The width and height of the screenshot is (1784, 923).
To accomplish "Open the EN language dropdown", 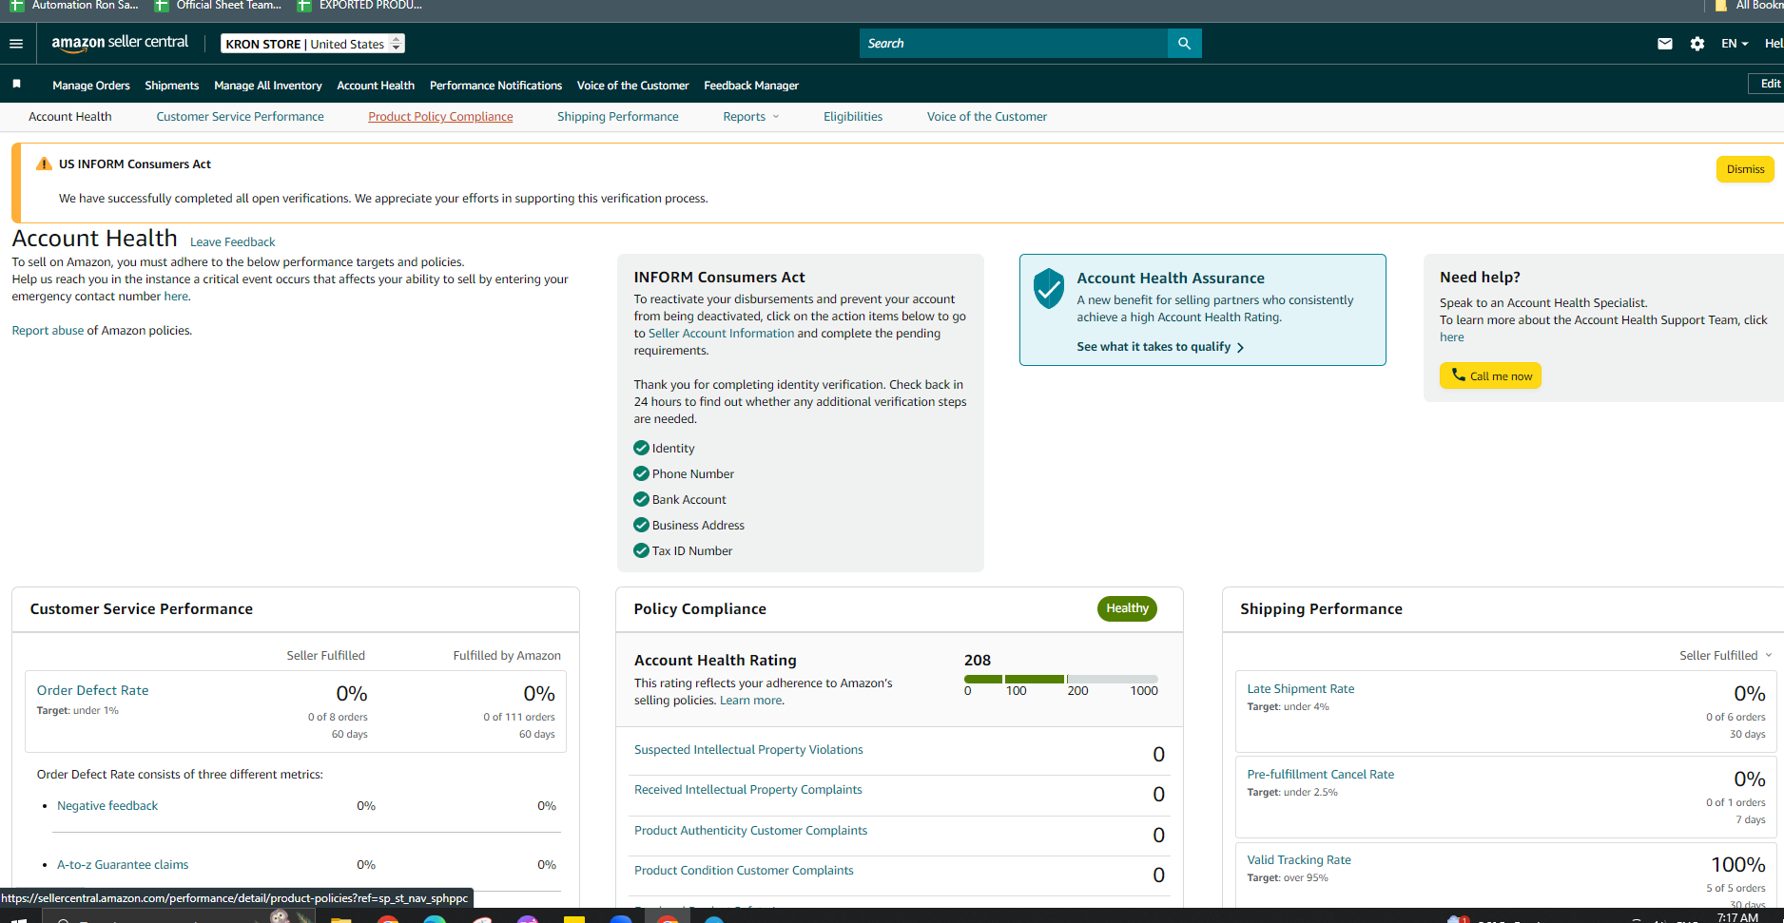I will [x=1735, y=44].
